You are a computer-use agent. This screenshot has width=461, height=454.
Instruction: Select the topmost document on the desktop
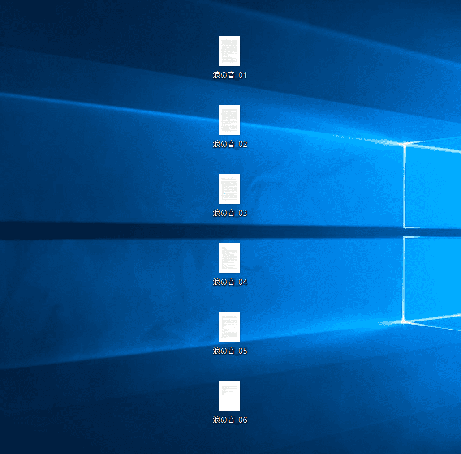click(x=229, y=51)
